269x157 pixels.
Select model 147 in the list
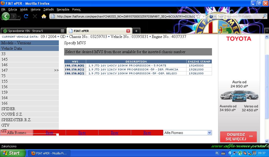coord(29,70)
